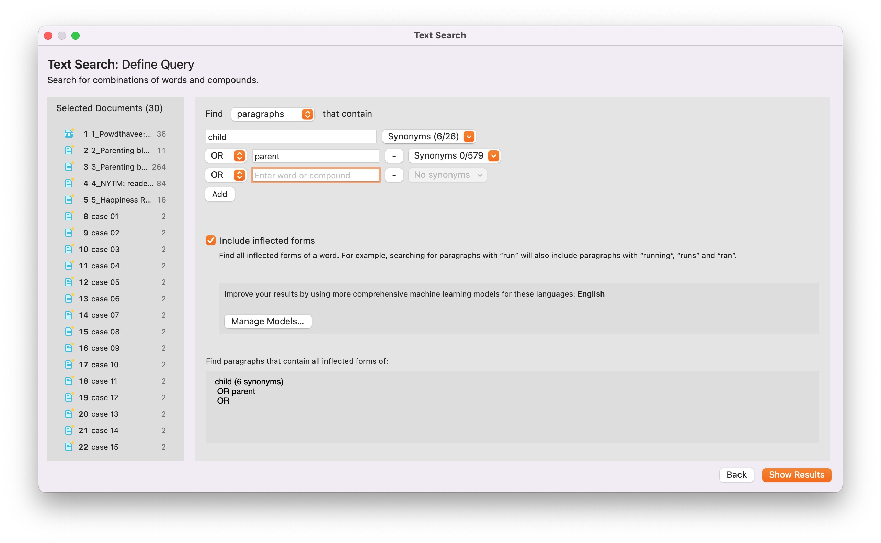The image size is (881, 543).
Task: Open Synonyms 0/579 dropdown for parent
Action: (454, 156)
